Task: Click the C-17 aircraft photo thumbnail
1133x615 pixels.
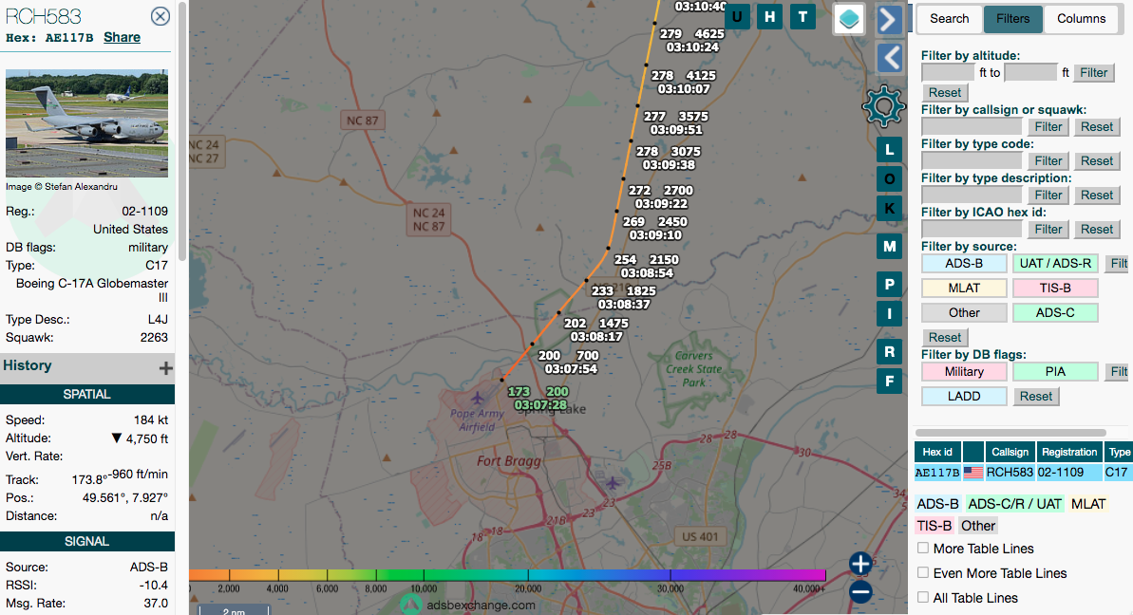Action: tap(86, 123)
